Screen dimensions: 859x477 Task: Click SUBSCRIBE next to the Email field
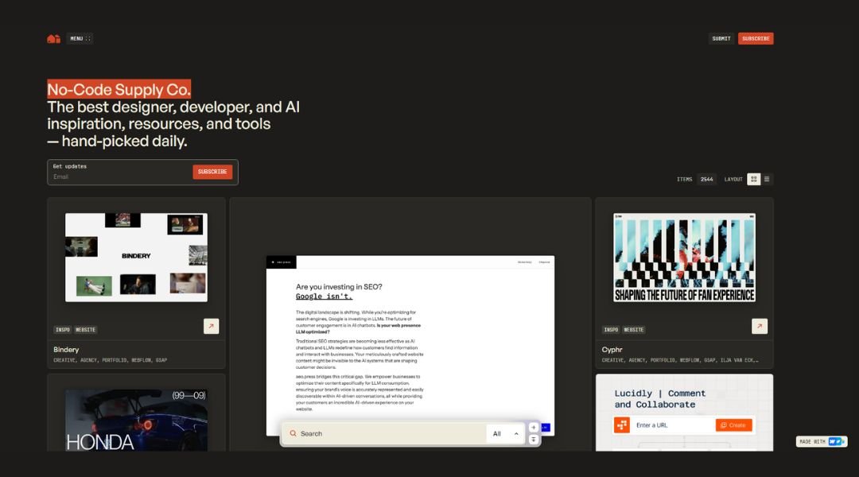(x=212, y=172)
